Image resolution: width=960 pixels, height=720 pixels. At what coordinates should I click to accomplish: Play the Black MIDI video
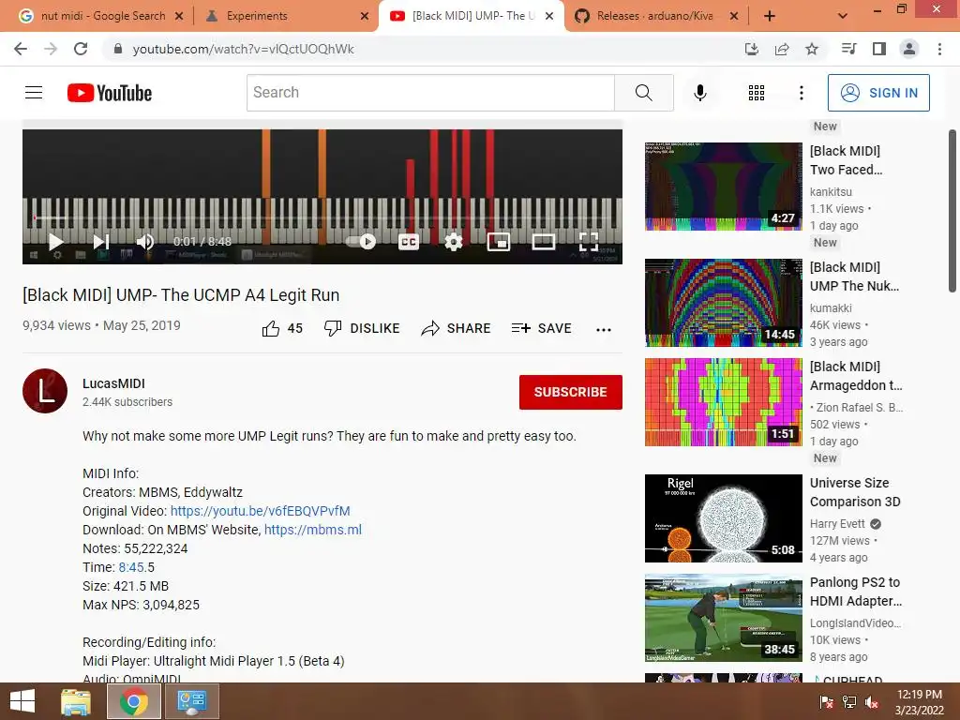[55, 242]
